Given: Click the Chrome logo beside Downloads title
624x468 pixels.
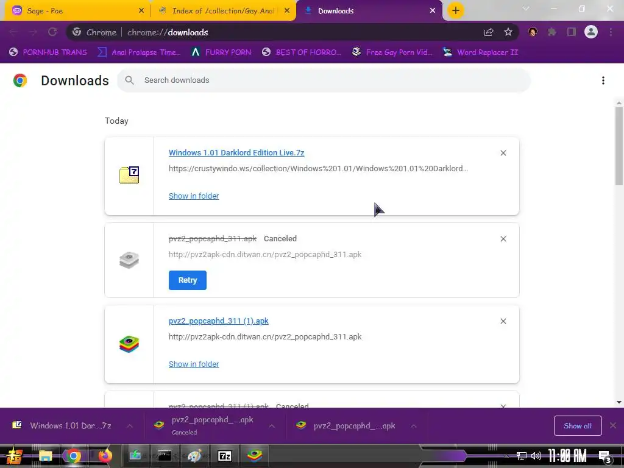Looking at the screenshot, I should coord(20,80).
